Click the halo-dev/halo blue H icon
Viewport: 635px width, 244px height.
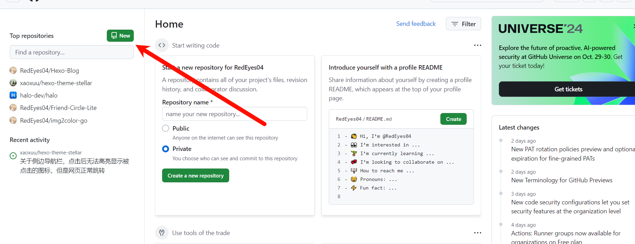(13, 95)
